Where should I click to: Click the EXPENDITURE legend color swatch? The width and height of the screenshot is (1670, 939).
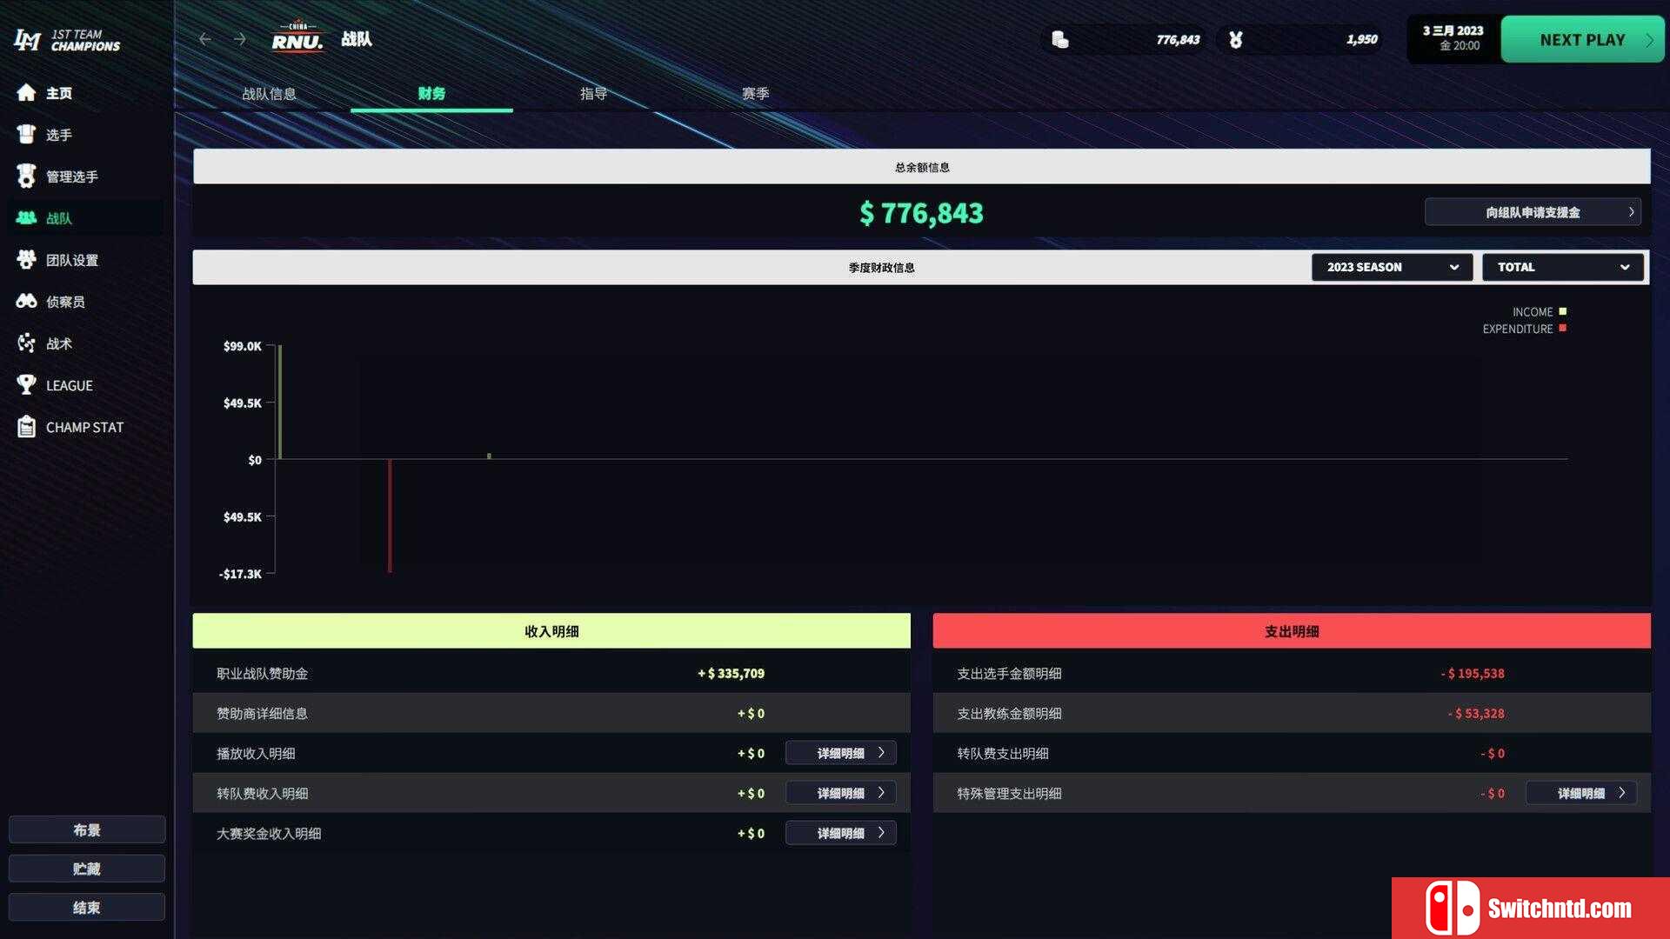pos(1562,328)
